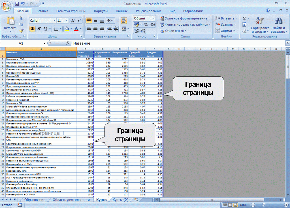Click the Save icon in quick access toolbar

tap(17, 4)
